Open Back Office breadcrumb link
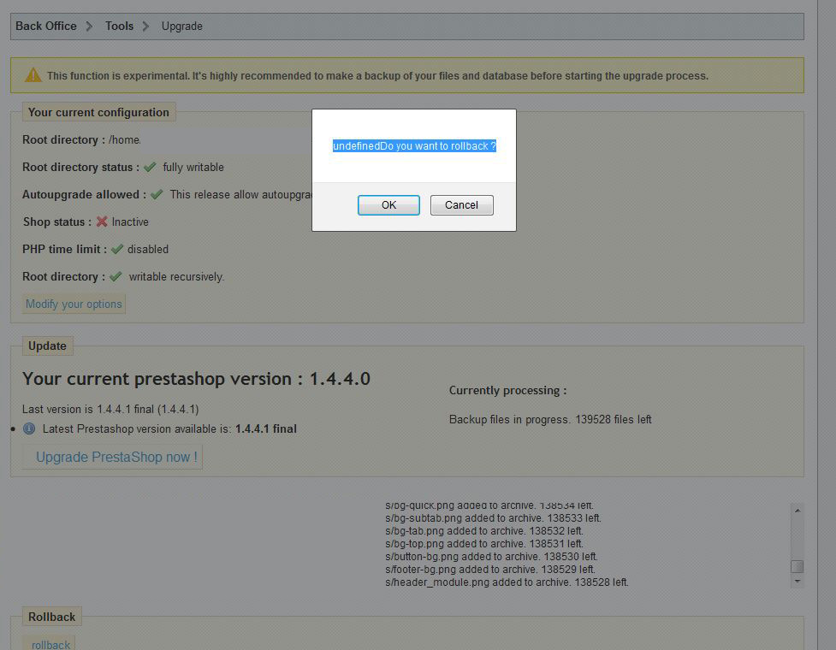836x650 pixels. pyautogui.click(x=46, y=27)
